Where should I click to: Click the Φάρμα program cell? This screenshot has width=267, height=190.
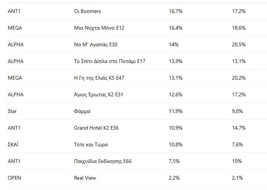[x=82, y=111]
